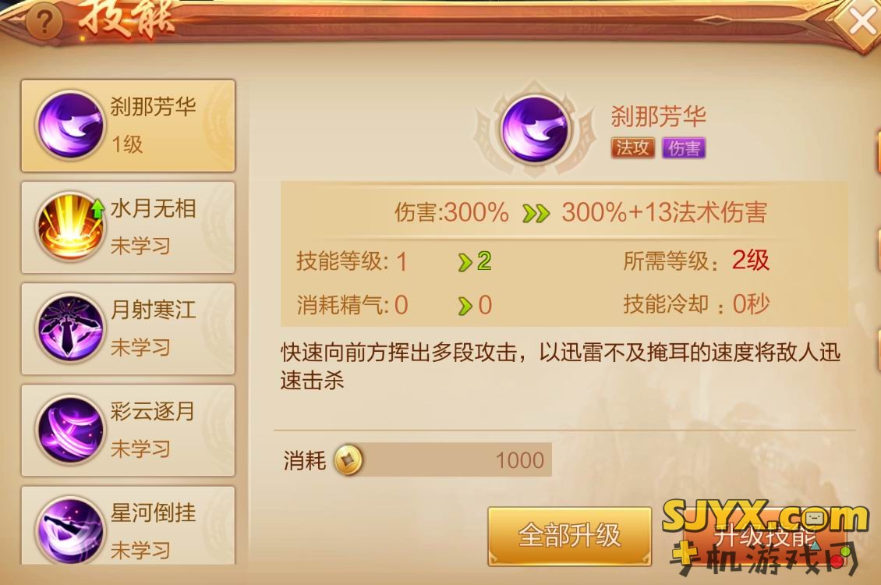Open the 月射寒江 未学习 skill entry
Image resolution: width=881 pixels, height=585 pixels.
point(128,328)
